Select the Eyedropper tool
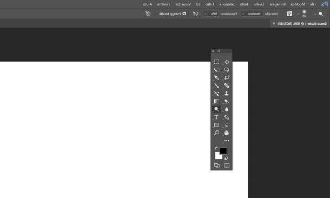330x198 pixels. 216,78
